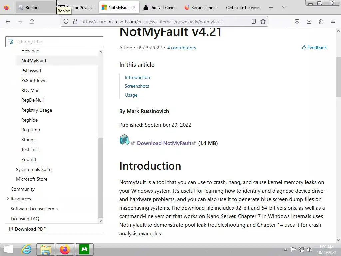Open PsPasswd sidebar entry
This screenshot has height=256, width=341.
(x=31, y=71)
